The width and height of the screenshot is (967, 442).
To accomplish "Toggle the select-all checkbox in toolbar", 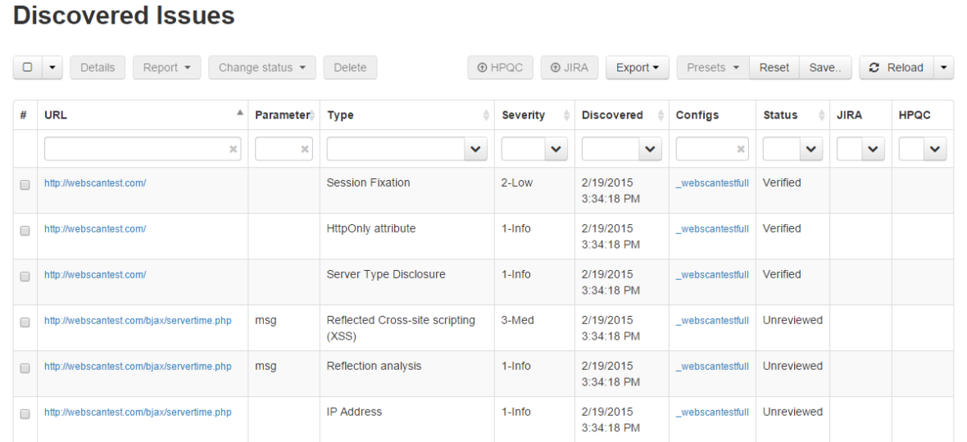I will pyautogui.click(x=26, y=68).
